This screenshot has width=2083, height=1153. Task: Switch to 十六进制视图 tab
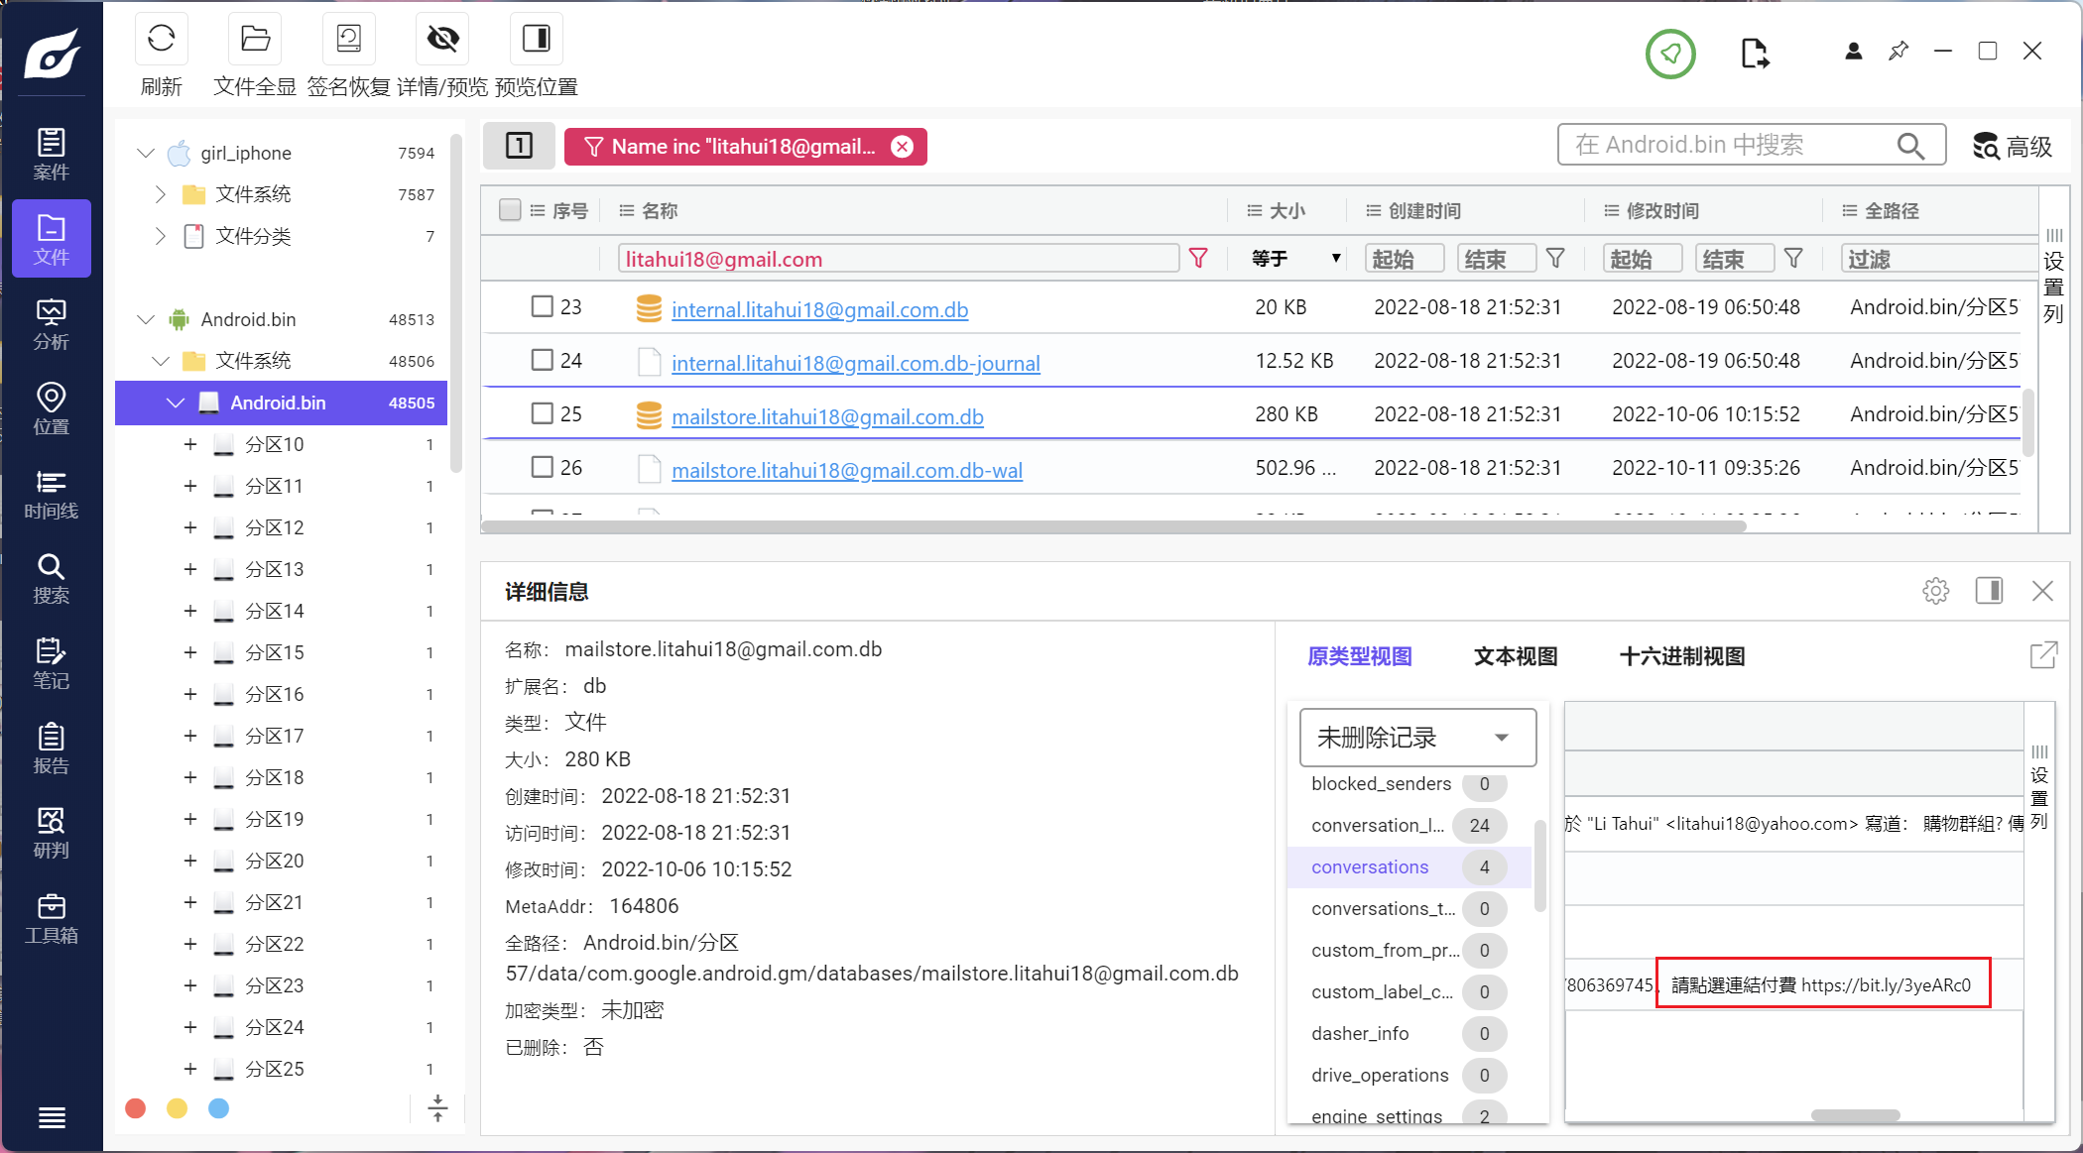(x=1681, y=656)
